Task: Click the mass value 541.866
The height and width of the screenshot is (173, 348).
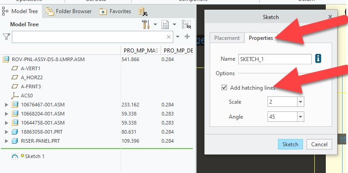Action: point(131,59)
